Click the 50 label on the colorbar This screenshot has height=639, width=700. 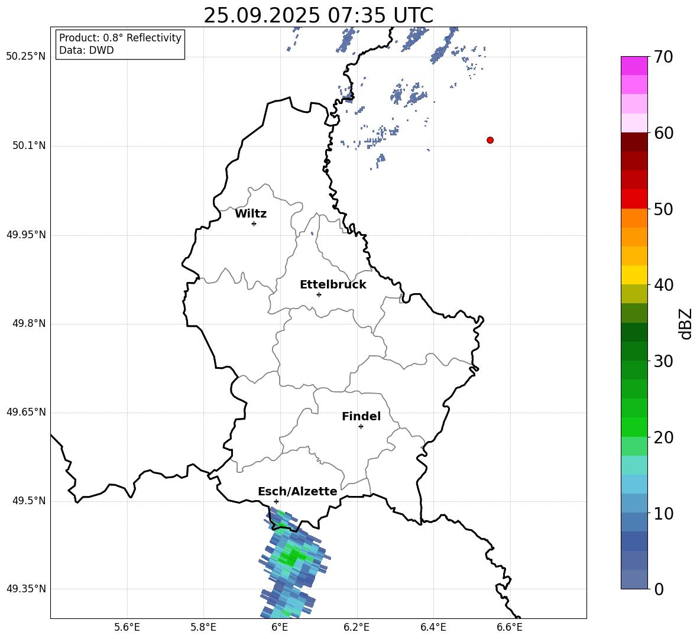point(663,209)
